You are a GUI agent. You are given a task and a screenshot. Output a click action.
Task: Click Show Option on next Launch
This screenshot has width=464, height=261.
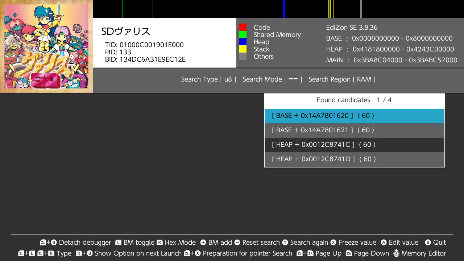[x=138, y=253]
